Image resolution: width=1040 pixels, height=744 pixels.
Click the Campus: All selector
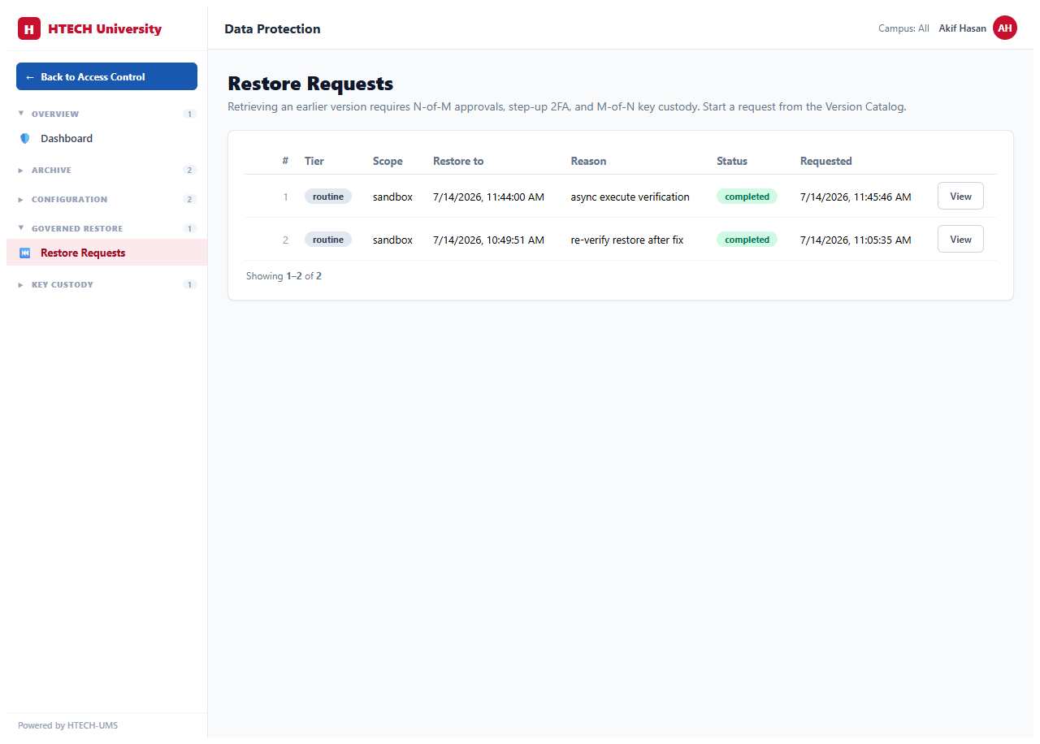click(903, 28)
